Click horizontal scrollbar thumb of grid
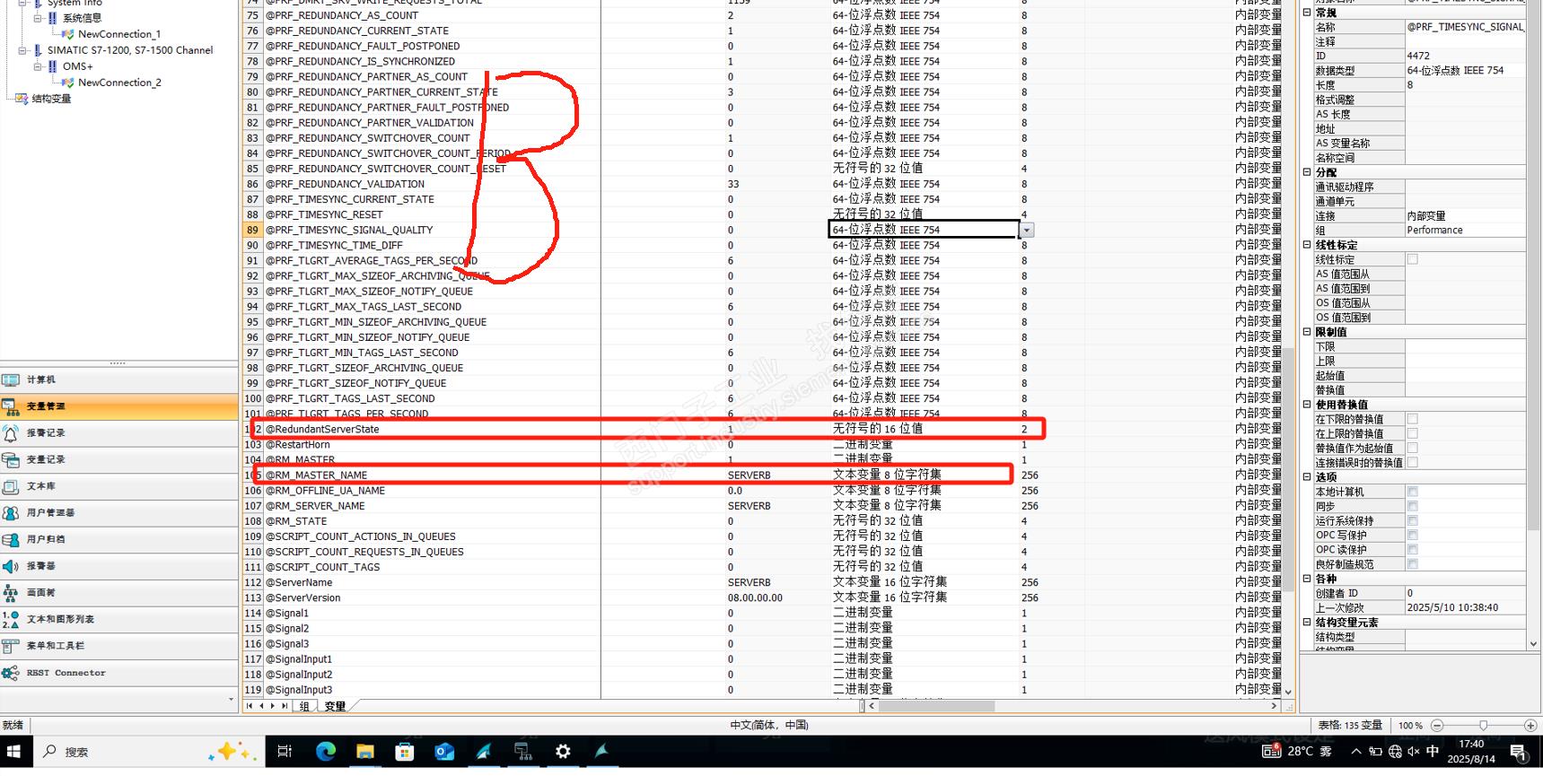This screenshot has width=1543, height=776. click(x=936, y=706)
